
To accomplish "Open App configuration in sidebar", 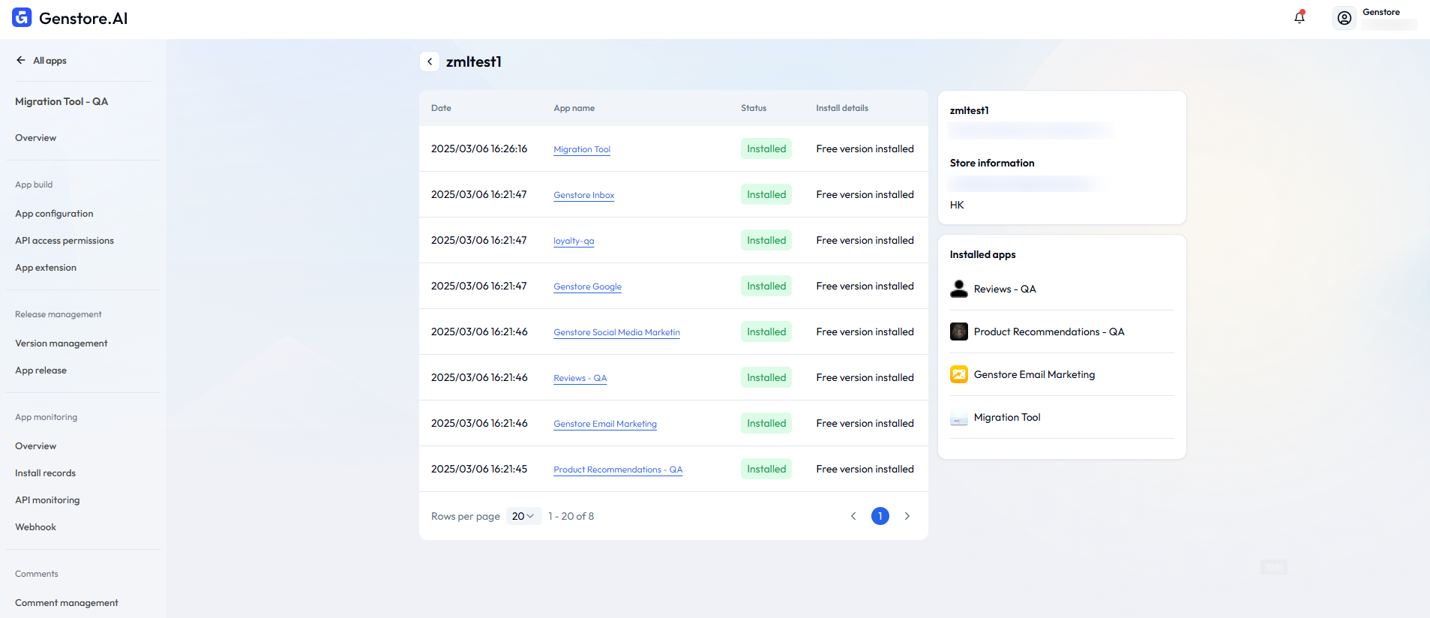I will pyautogui.click(x=54, y=214).
